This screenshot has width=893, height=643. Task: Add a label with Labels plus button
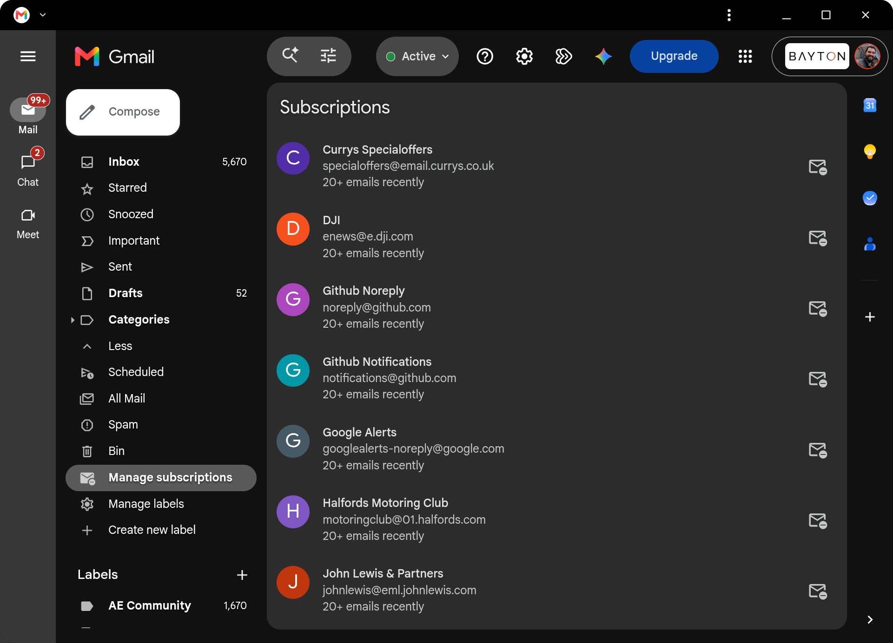(x=242, y=575)
